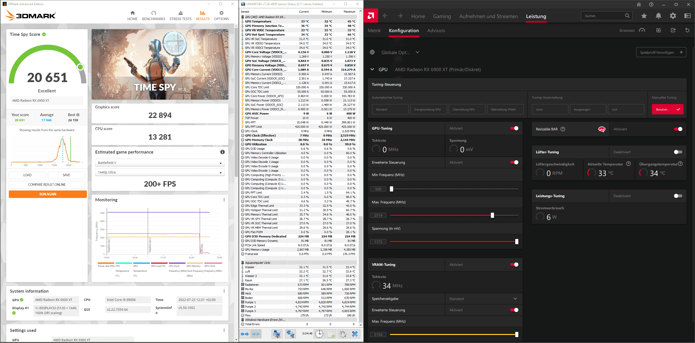Click the Resizable BAR help icon
This screenshot has width=695, height=343.
[563, 129]
